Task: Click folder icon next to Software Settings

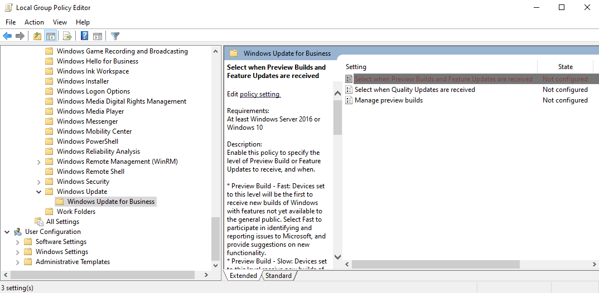Action: pos(27,242)
